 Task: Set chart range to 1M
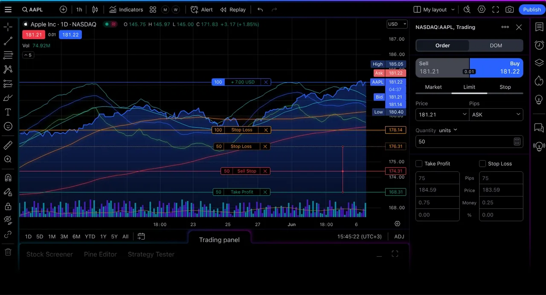point(52,237)
